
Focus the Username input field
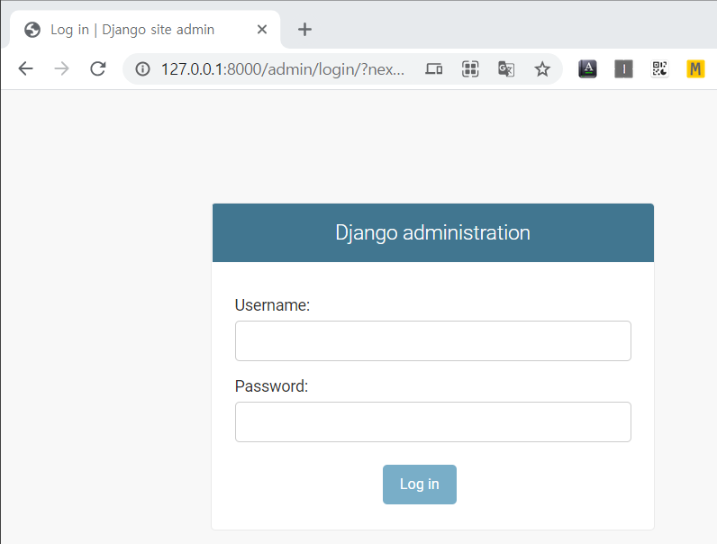pyautogui.click(x=433, y=341)
